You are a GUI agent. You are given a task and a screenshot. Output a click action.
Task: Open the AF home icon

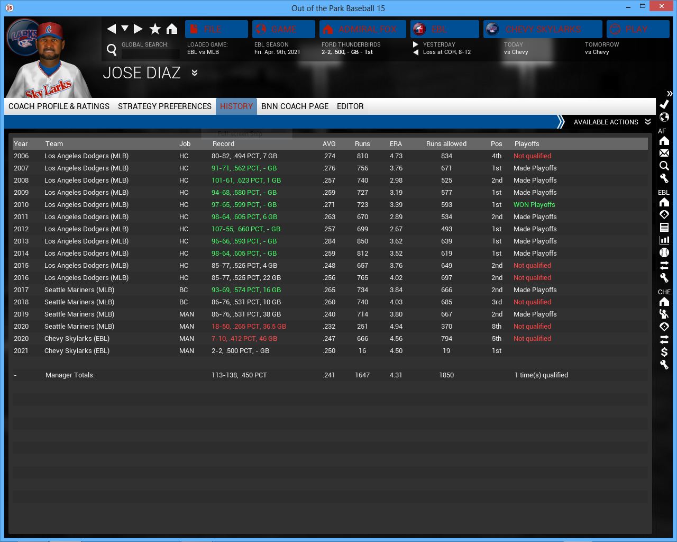(664, 141)
